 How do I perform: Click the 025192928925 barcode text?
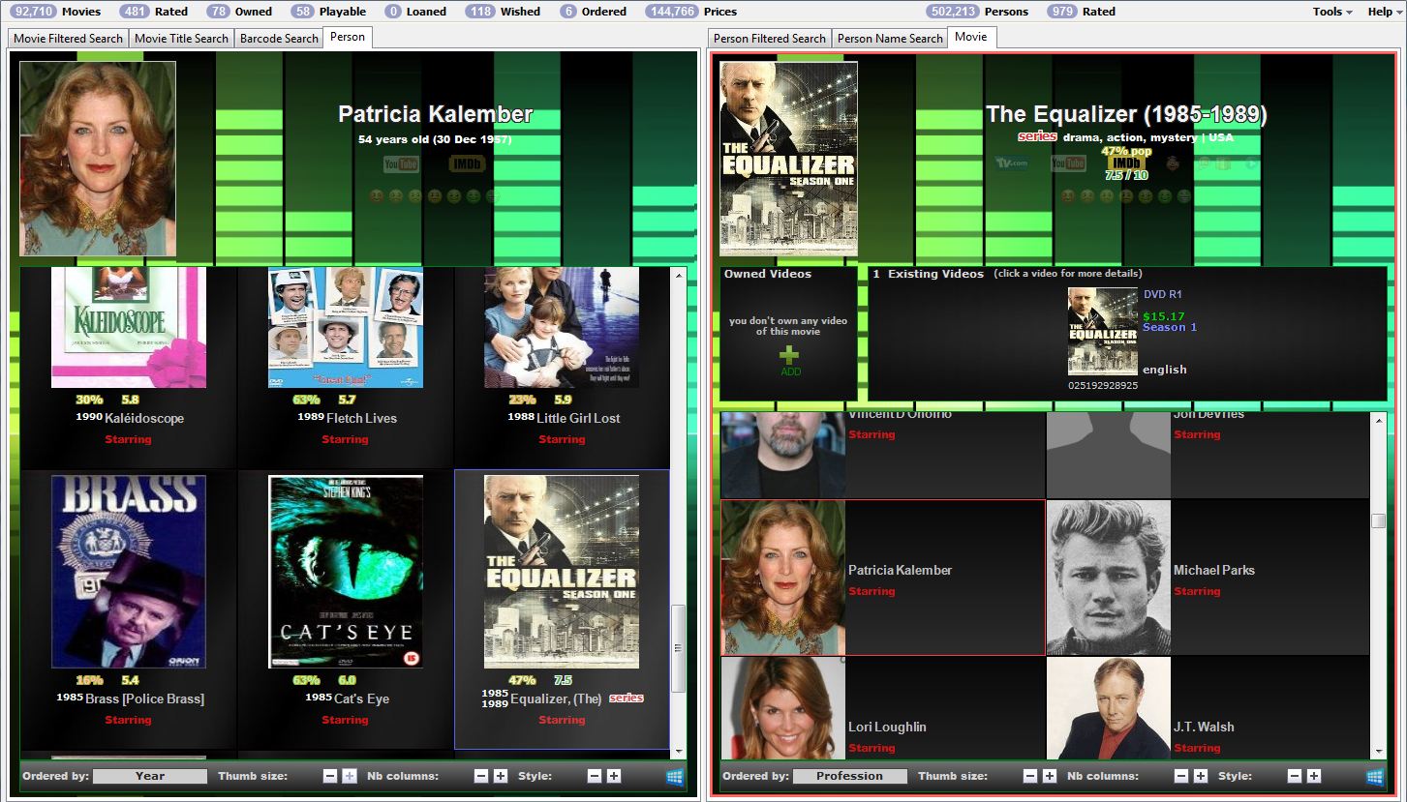click(1103, 385)
